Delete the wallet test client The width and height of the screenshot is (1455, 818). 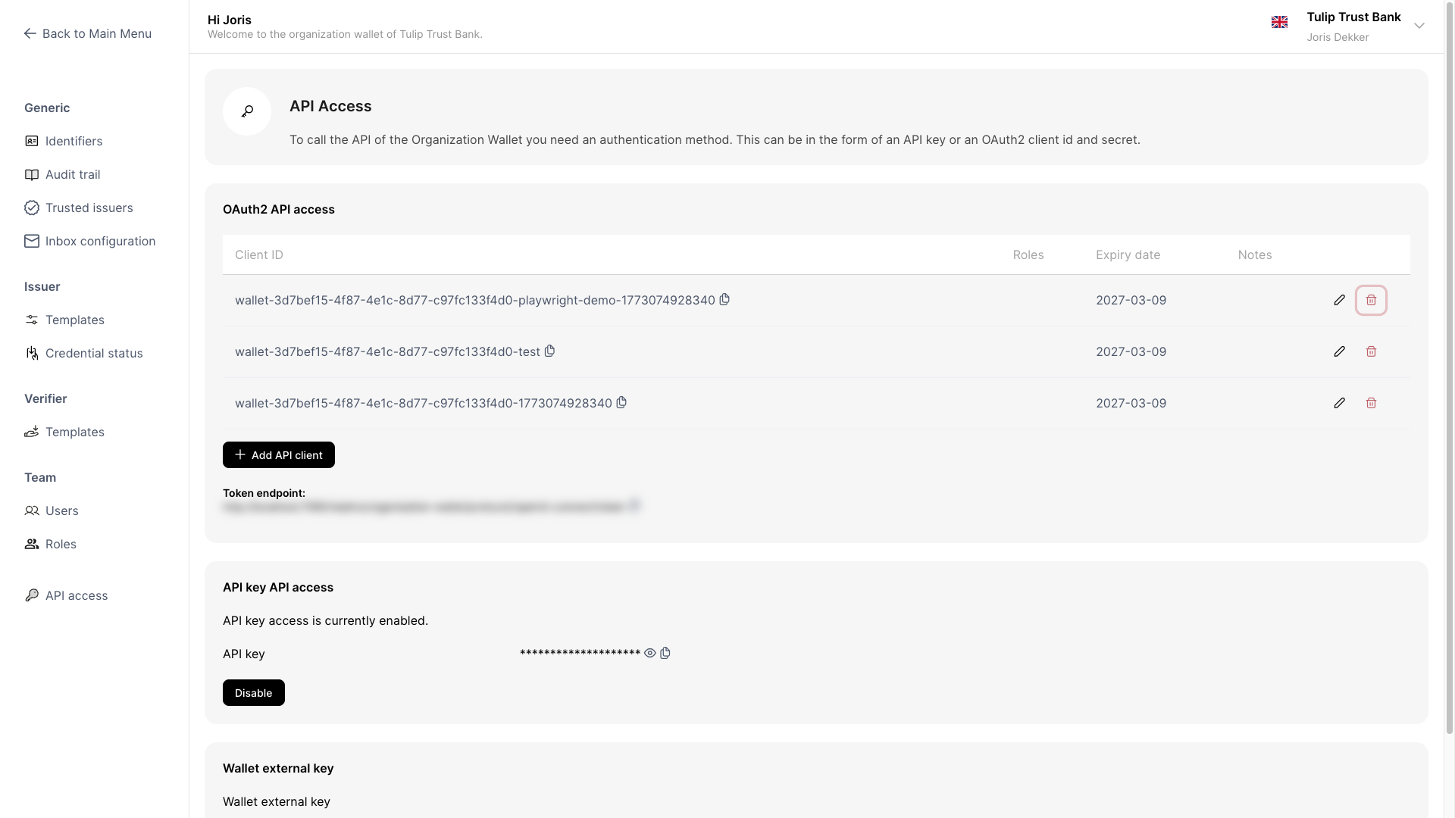pyautogui.click(x=1371, y=351)
